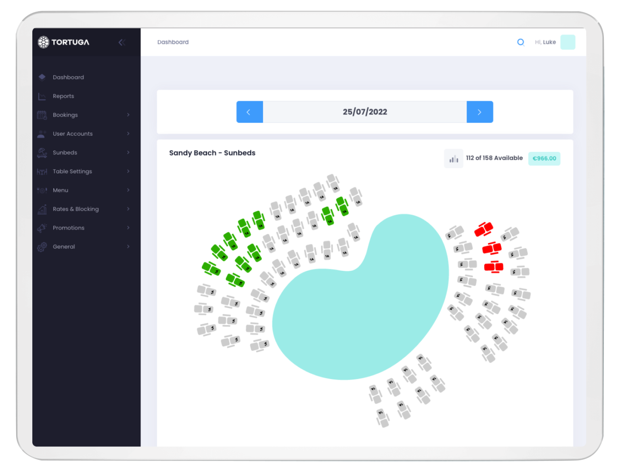Expand the Bookings submenu chevron
Image resolution: width=620 pixels, height=471 pixels.
pos(128,115)
